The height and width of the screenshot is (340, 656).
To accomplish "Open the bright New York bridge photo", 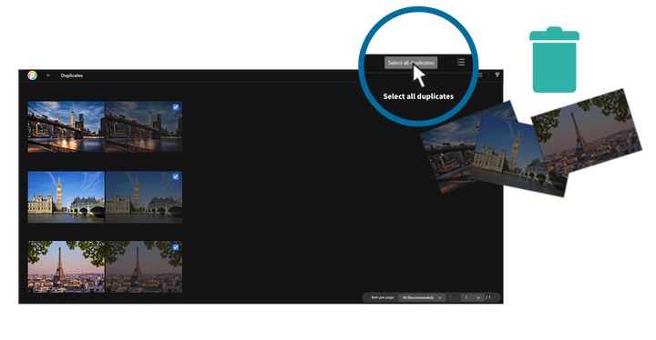I will (x=67, y=126).
